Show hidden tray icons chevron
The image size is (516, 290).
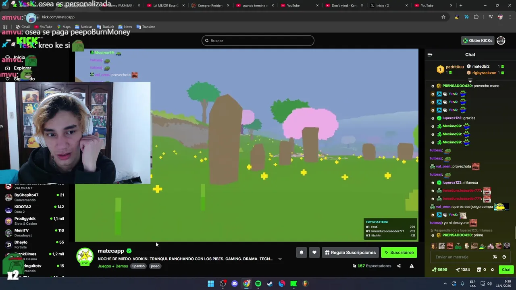(445, 284)
